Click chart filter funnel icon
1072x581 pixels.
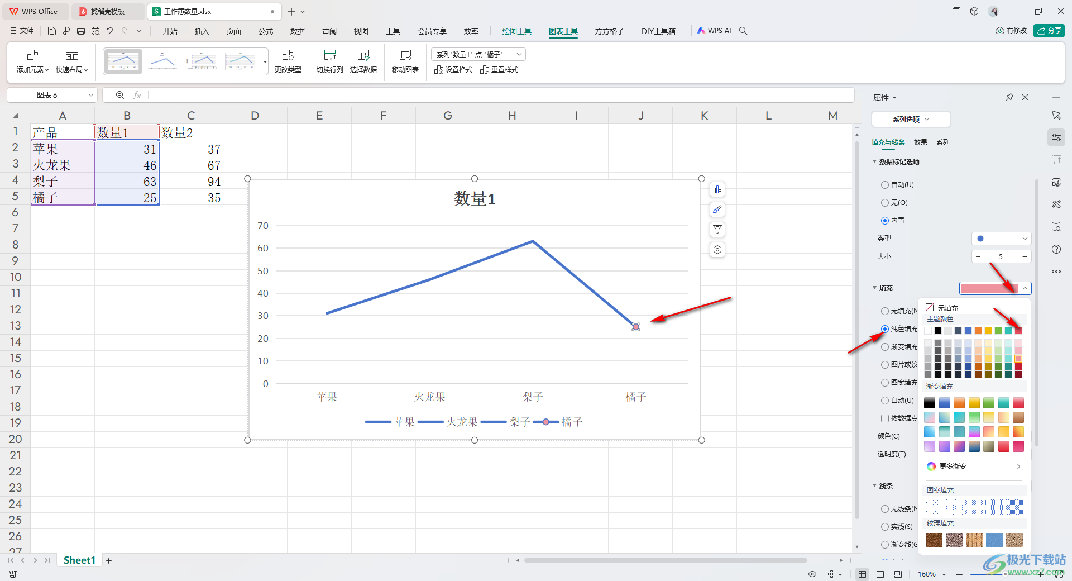tap(717, 230)
